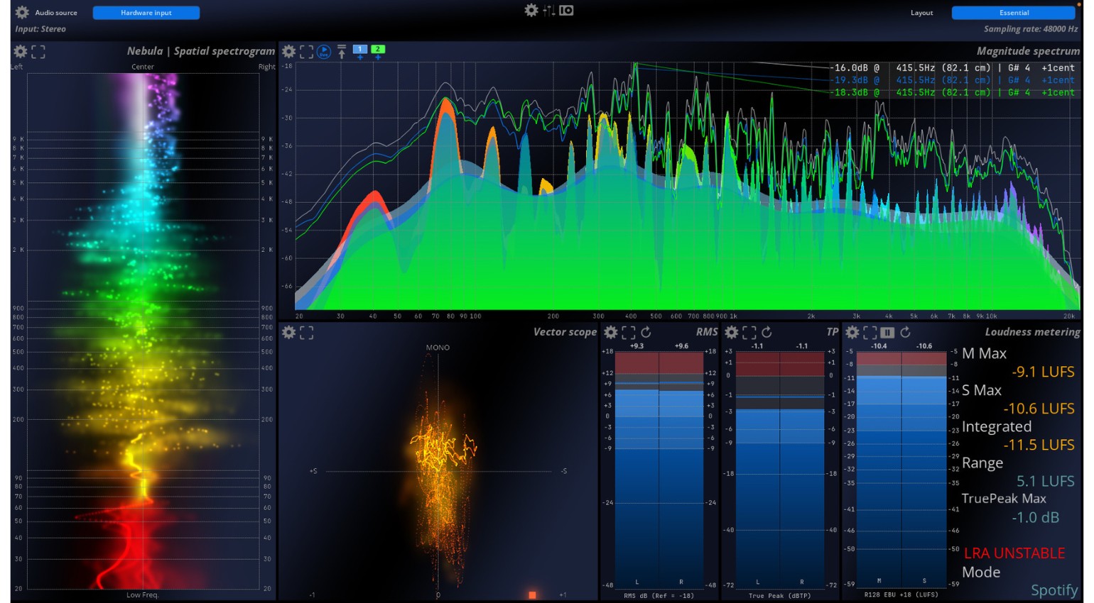Reset the True Peak meter

768,331
